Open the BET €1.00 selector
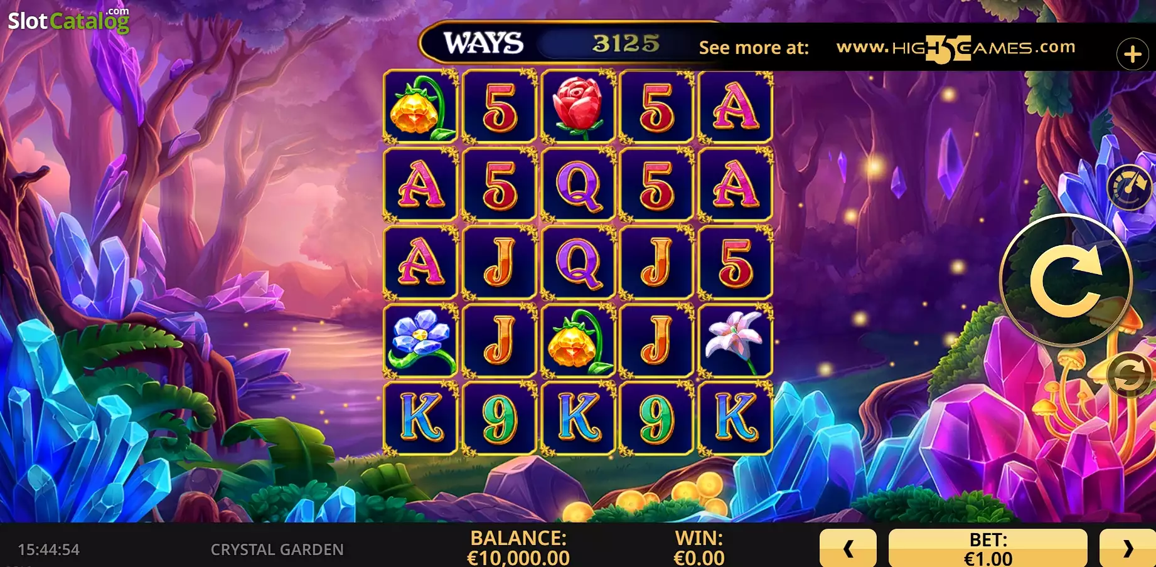This screenshot has width=1156, height=567. click(988, 548)
